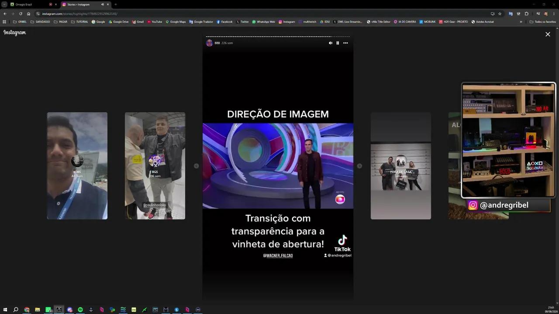Go back in browser history
Screen dimensions: 559x314
(5, 14)
